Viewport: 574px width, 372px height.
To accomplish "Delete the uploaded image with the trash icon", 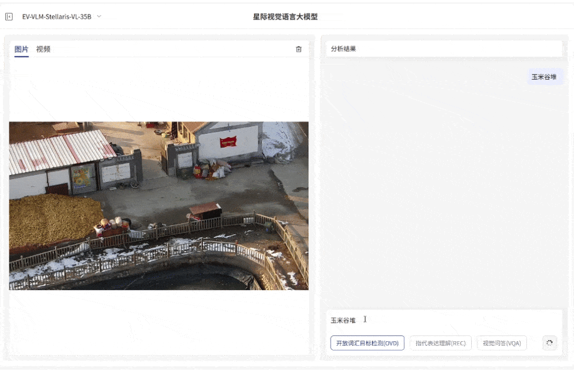I will pos(299,49).
